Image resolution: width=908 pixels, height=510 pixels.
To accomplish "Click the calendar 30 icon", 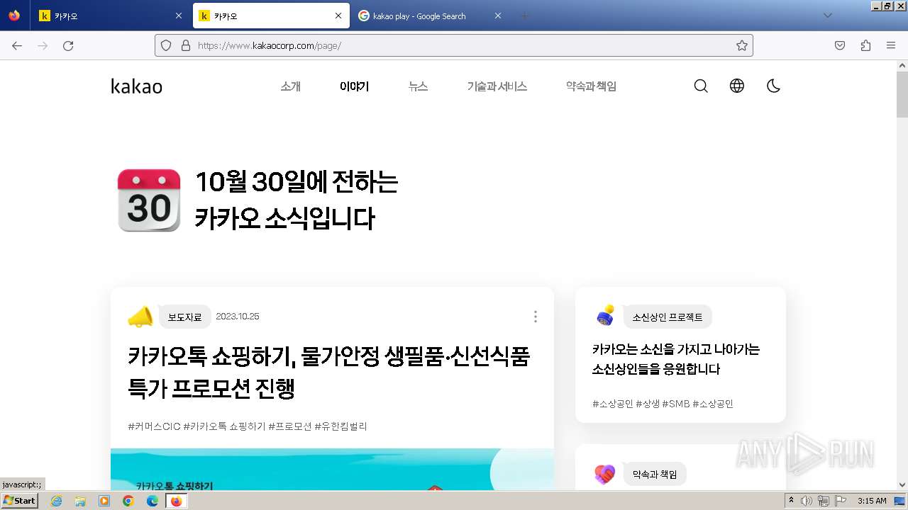I will pyautogui.click(x=149, y=200).
